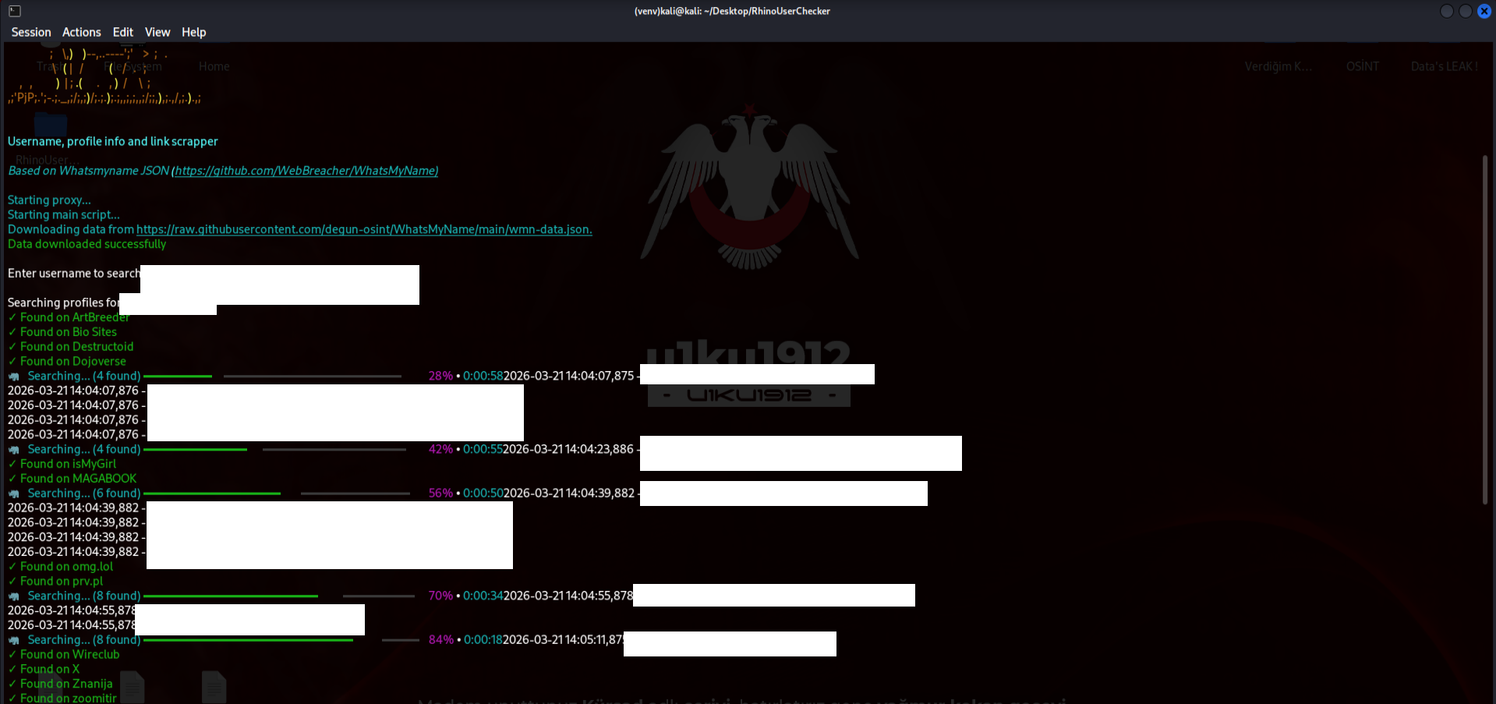Click 'Username, profile info and link scrapper' heading
Viewport: 1496px width, 704px height.
tap(113, 142)
